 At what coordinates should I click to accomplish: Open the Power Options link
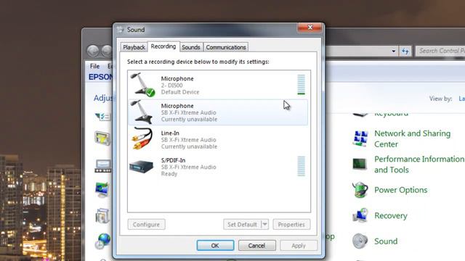point(400,190)
